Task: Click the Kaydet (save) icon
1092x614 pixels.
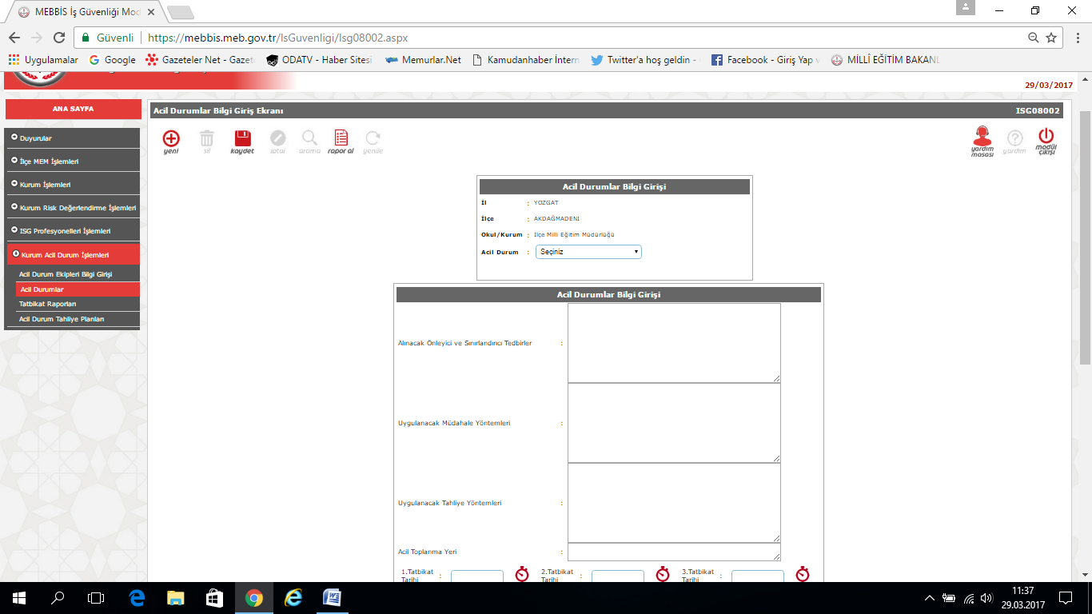Action: [x=242, y=139]
